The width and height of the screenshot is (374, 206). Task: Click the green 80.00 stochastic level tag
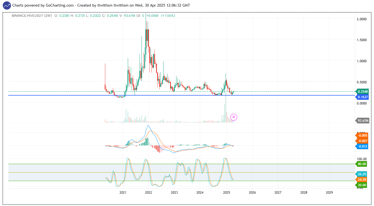point(362,164)
